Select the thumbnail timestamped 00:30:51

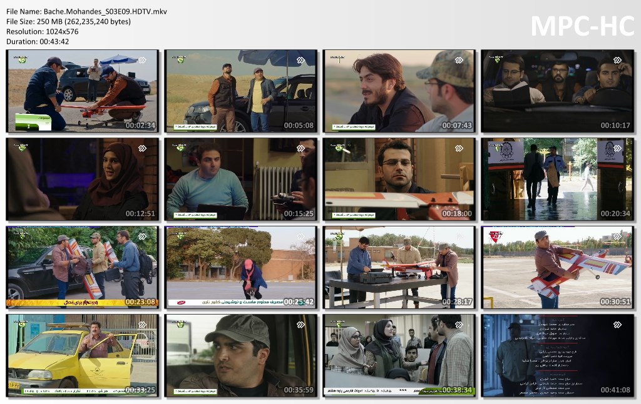[x=558, y=268]
